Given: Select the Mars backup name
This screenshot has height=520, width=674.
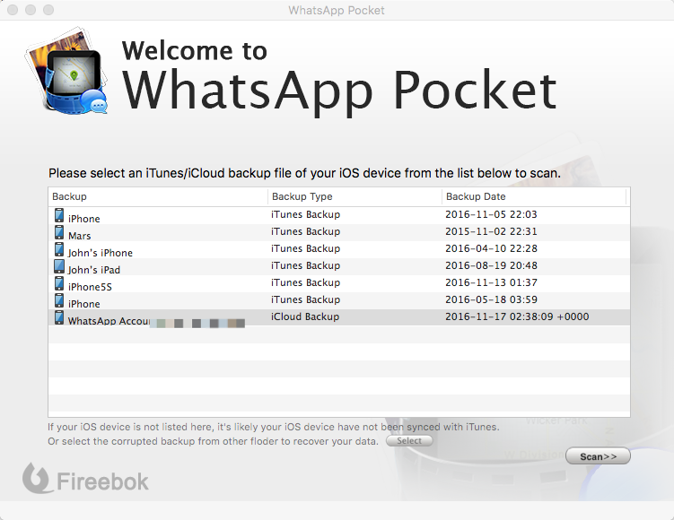Looking at the screenshot, I should pyautogui.click(x=80, y=236).
